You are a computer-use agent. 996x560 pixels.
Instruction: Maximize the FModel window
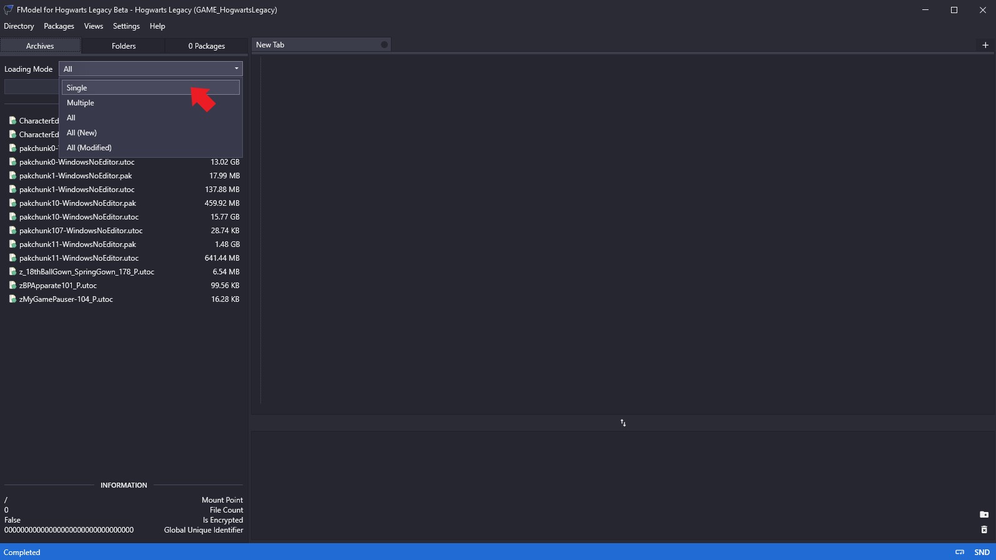(x=954, y=9)
